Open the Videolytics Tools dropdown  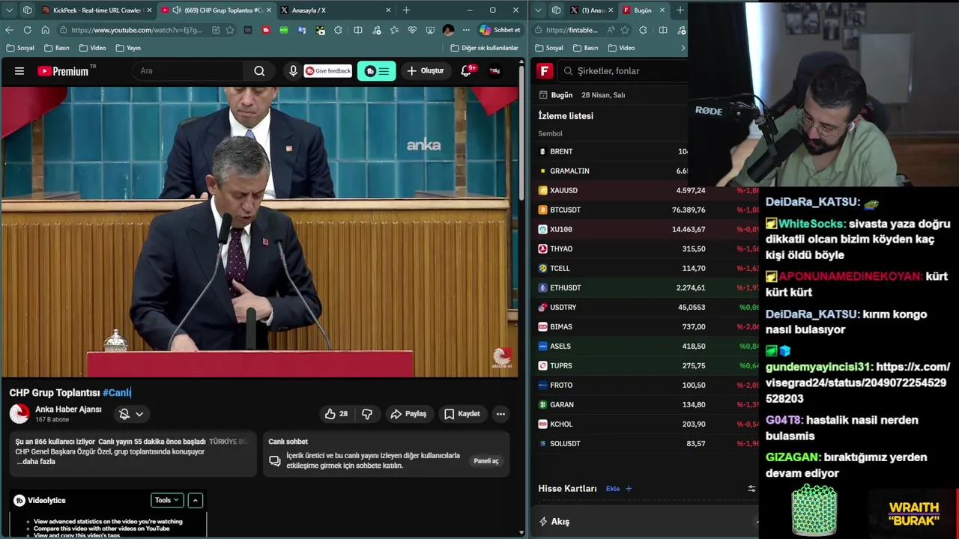click(166, 500)
